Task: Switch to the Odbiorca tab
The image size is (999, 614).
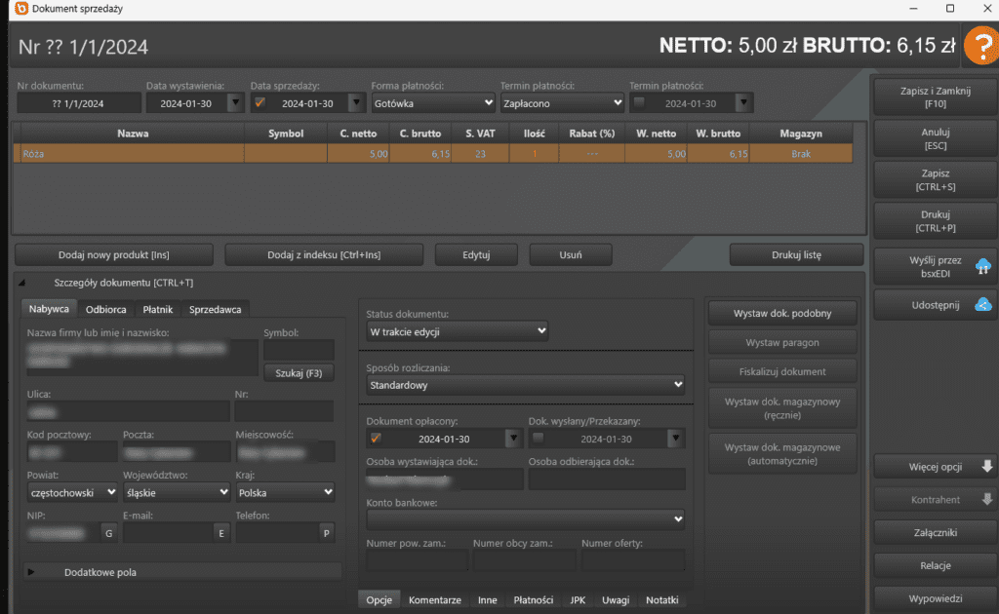Action: pyautogui.click(x=105, y=309)
